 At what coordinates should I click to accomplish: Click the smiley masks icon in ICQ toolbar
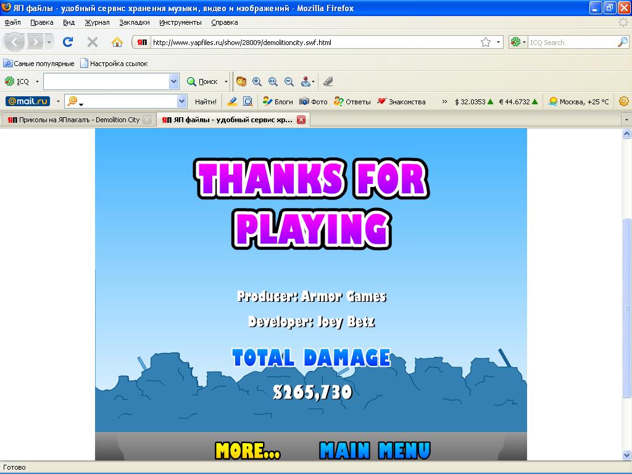(x=241, y=82)
